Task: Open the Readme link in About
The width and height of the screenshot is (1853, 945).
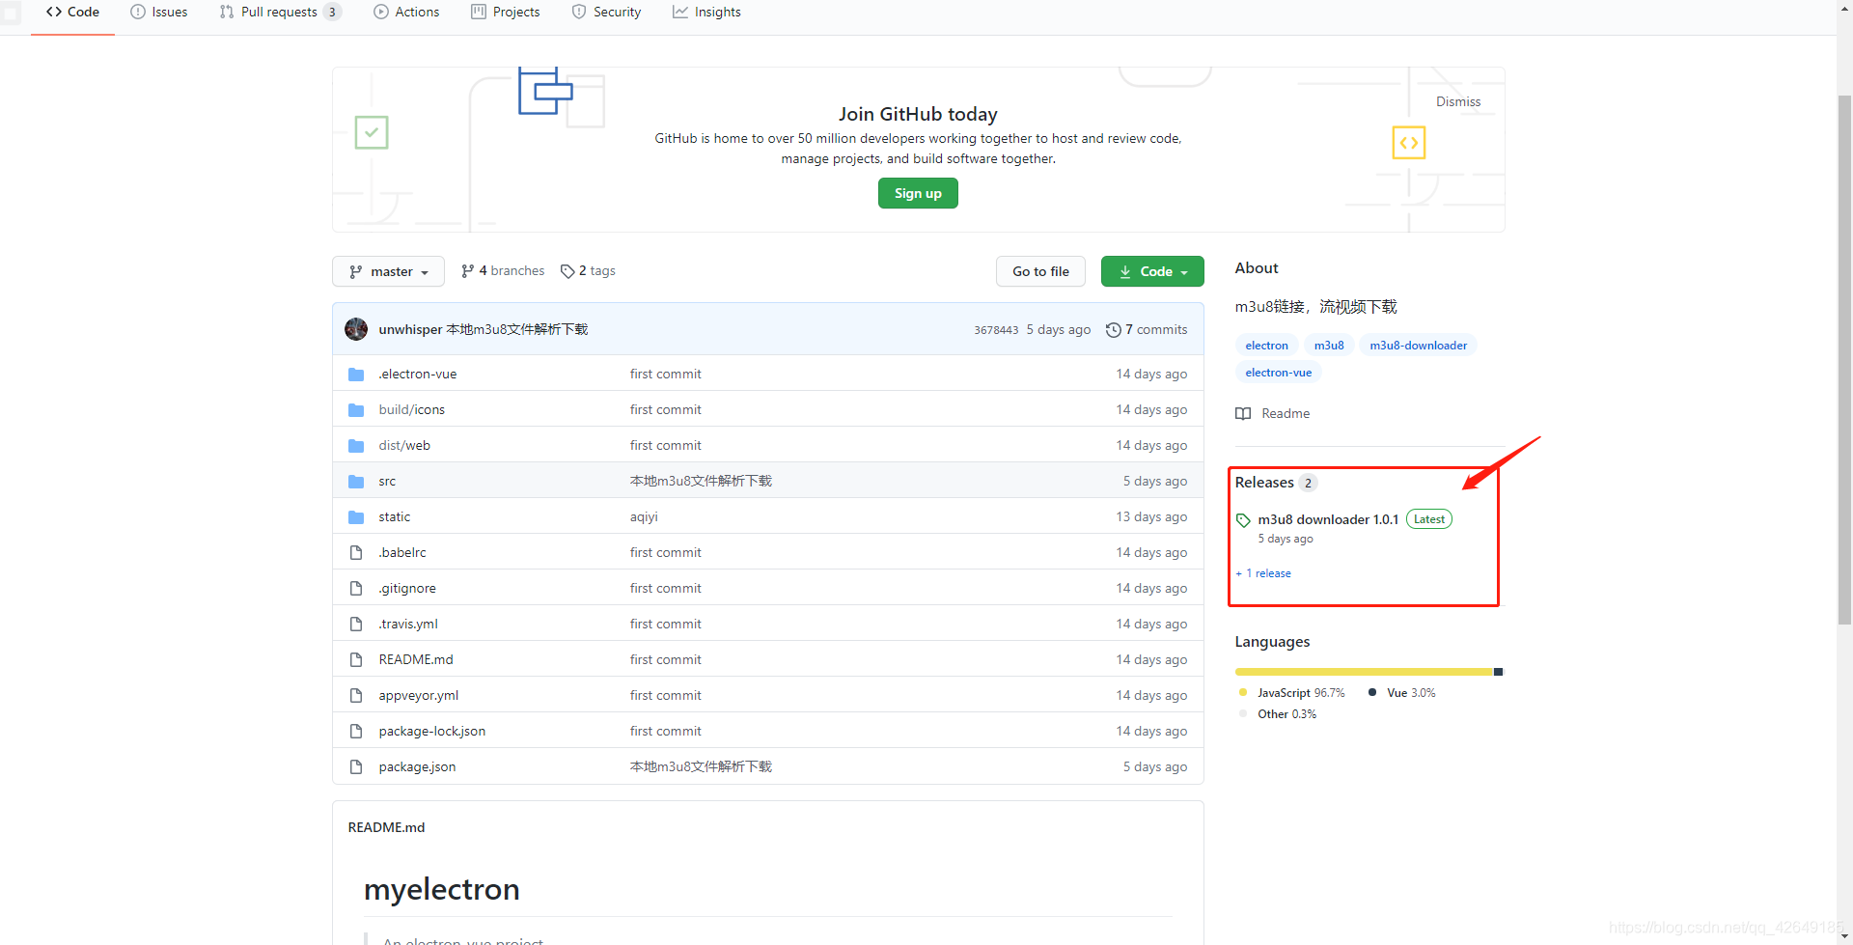Action: pyautogui.click(x=1286, y=413)
